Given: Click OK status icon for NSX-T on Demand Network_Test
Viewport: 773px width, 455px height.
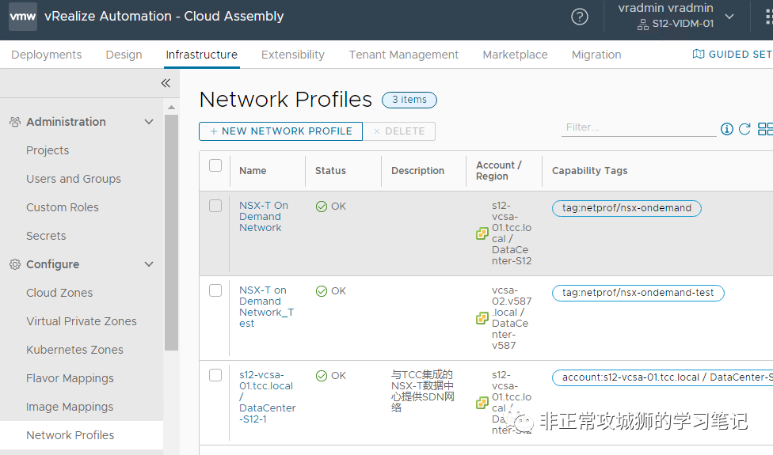Looking at the screenshot, I should [322, 291].
